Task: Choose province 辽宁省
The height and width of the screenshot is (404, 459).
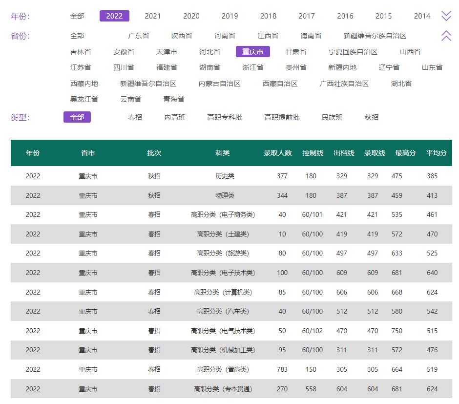Action: coord(389,67)
